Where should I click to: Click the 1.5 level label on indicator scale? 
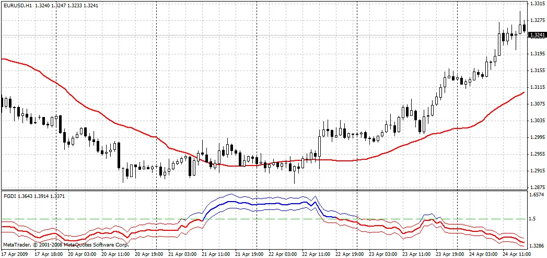pyautogui.click(x=533, y=219)
